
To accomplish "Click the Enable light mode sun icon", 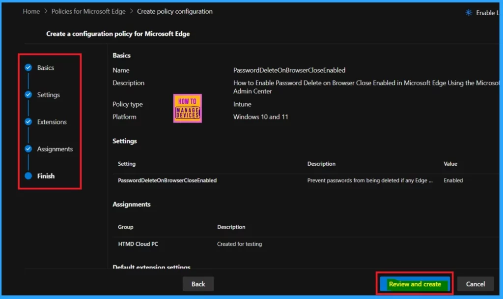I will tap(469, 12).
